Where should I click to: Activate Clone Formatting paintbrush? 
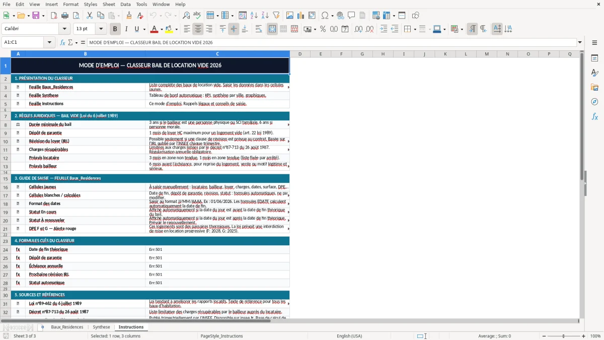129,16
